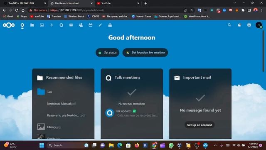The image size is (266, 150).
Task: Click the Talk mentions widget heading
Action: (x=128, y=77)
